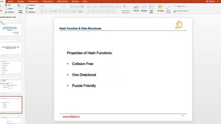The width and height of the screenshot is (221, 124).
Task: Add a slide with New Slide icon
Action: pyautogui.click(x=20, y=7)
